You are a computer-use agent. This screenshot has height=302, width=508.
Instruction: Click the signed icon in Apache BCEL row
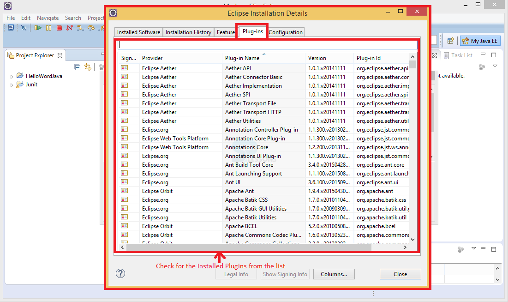(x=125, y=225)
